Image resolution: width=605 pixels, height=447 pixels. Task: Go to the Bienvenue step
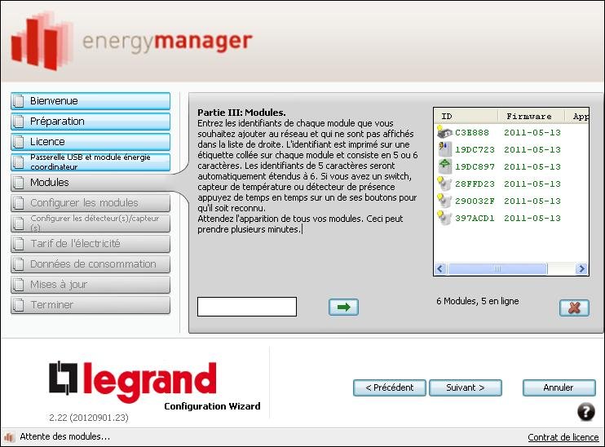91,101
